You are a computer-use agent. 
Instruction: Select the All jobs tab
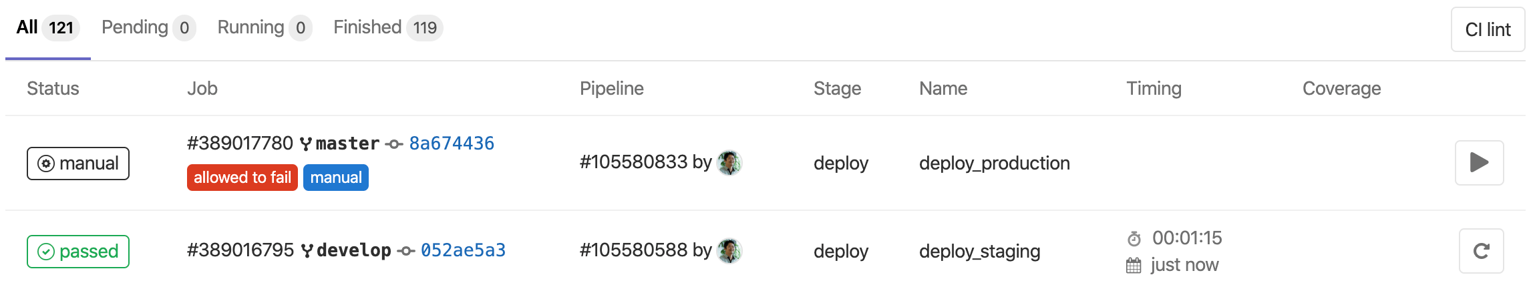48,27
